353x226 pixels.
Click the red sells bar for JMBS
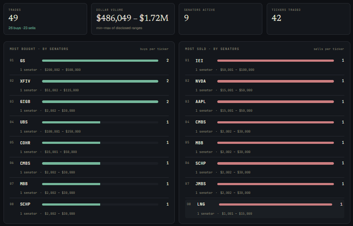(275, 184)
